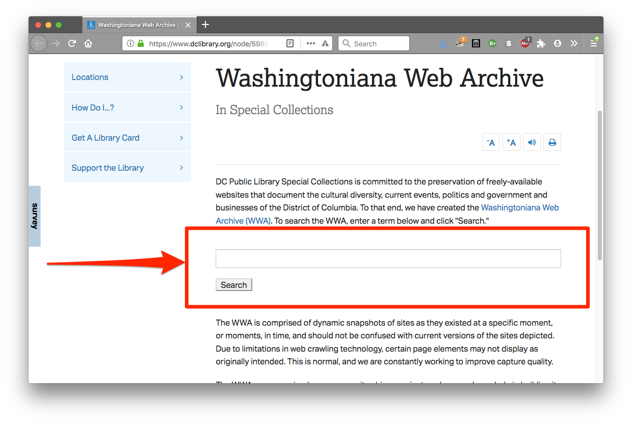Show more toolbar items overflow chevron
The width and height of the screenshot is (632, 424).
coord(574,44)
